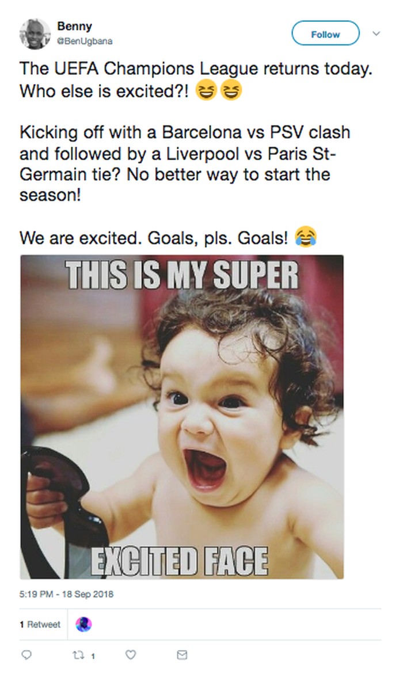The image size is (403, 673).
Task: Share via the envelope direct message icon
Action: click(x=182, y=655)
